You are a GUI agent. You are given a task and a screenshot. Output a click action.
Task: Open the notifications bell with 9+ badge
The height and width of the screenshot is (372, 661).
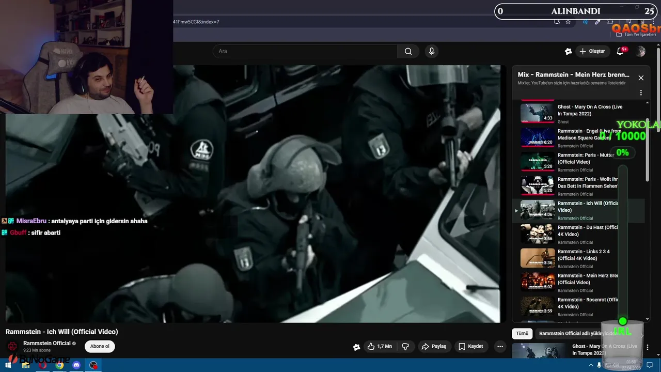[x=620, y=51]
